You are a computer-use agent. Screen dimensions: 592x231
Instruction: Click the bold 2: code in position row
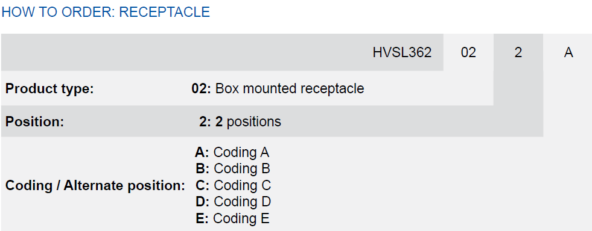tap(205, 122)
